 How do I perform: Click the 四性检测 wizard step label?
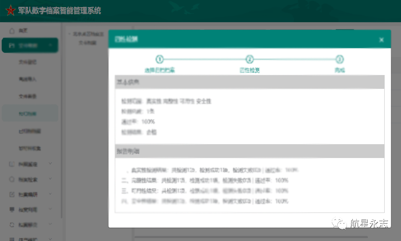click(x=250, y=70)
